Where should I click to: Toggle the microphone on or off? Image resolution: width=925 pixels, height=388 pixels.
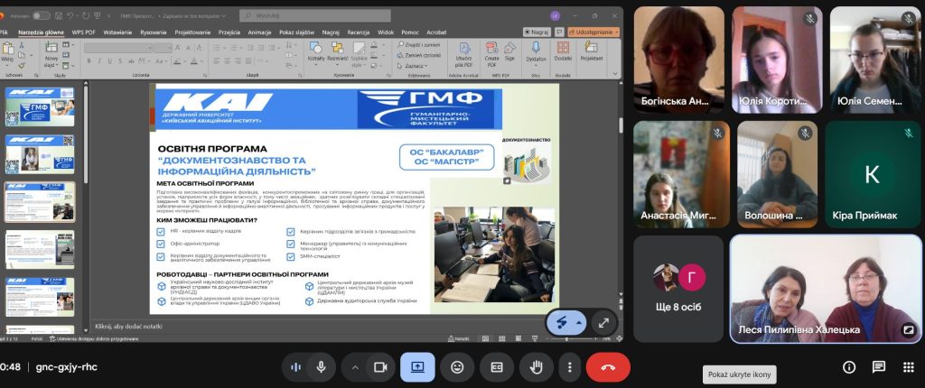coord(321,367)
